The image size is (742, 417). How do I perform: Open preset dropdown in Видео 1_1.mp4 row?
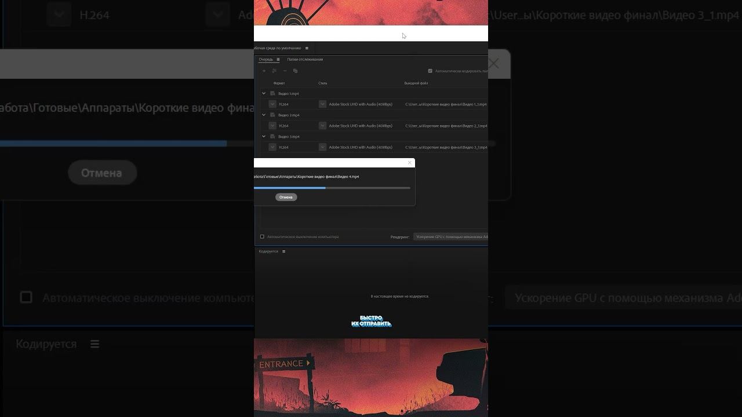(x=323, y=104)
